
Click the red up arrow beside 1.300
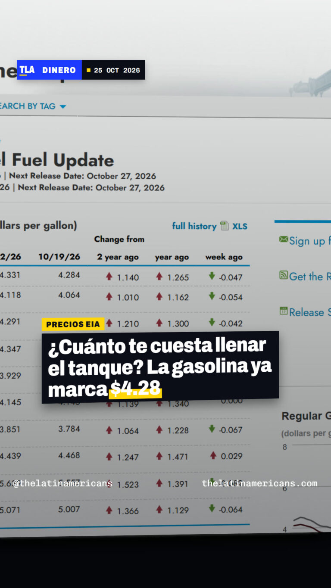pyautogui.click(x=159, y=322)
